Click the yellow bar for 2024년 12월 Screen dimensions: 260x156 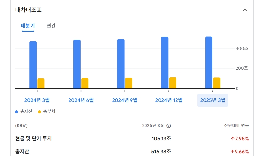pos(173,83)
